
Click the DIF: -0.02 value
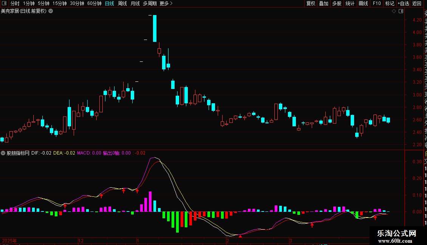41,153
